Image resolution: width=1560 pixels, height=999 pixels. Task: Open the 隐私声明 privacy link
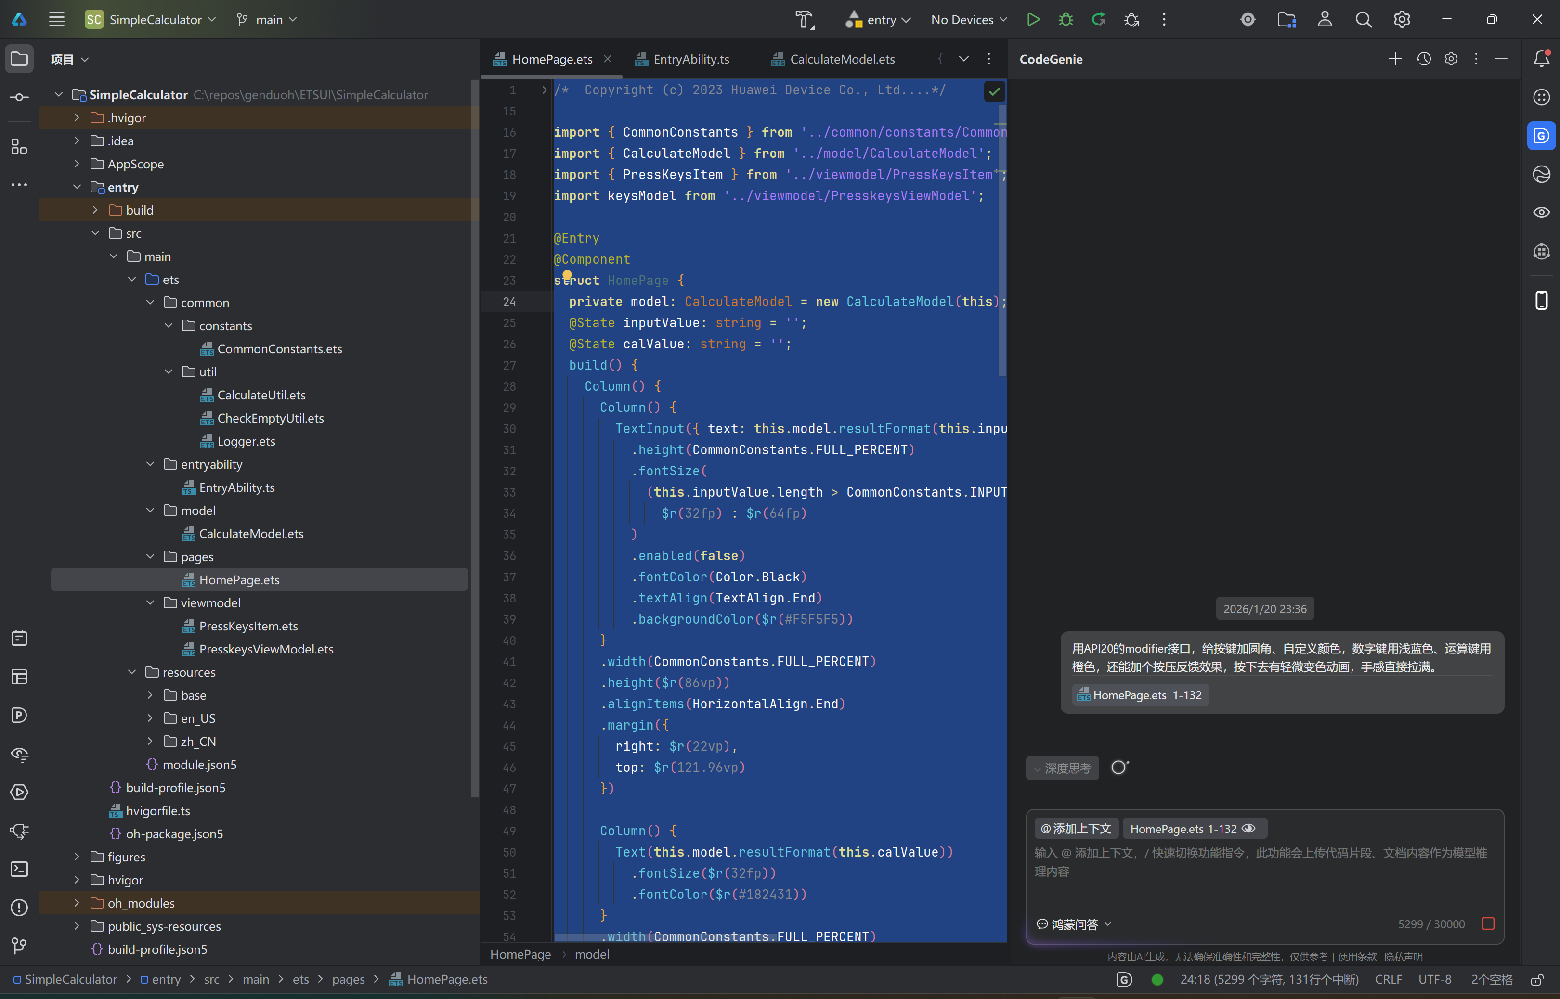(1403, 956)
